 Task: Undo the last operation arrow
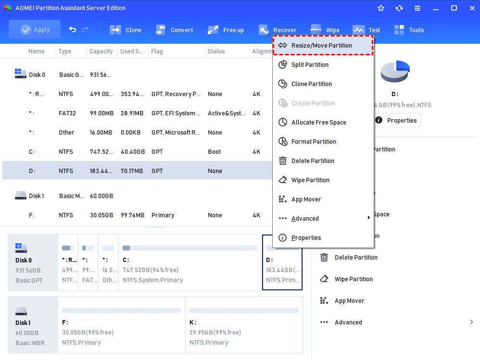[x=73, y=29]
